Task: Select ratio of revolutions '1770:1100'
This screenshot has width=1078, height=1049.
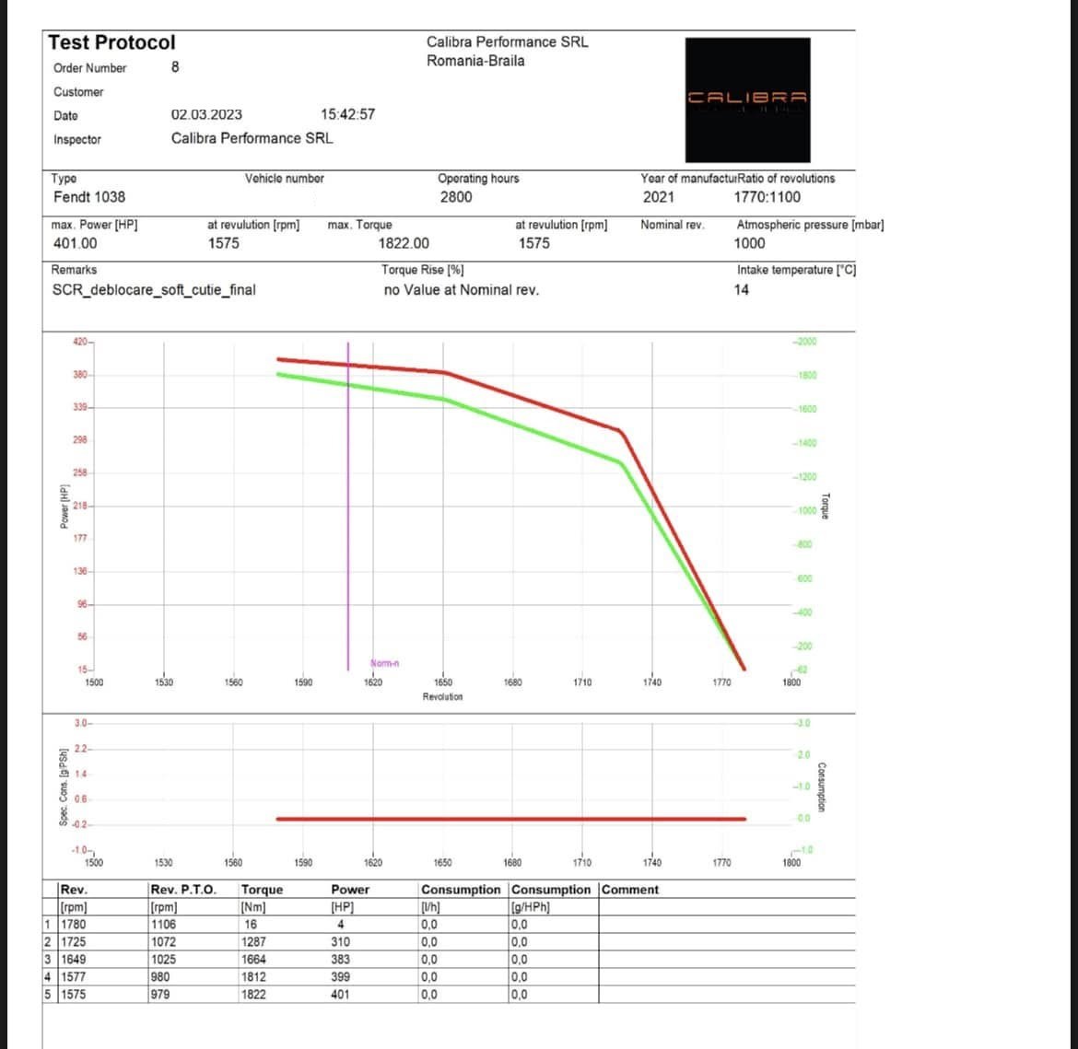Action: (767, 197)
